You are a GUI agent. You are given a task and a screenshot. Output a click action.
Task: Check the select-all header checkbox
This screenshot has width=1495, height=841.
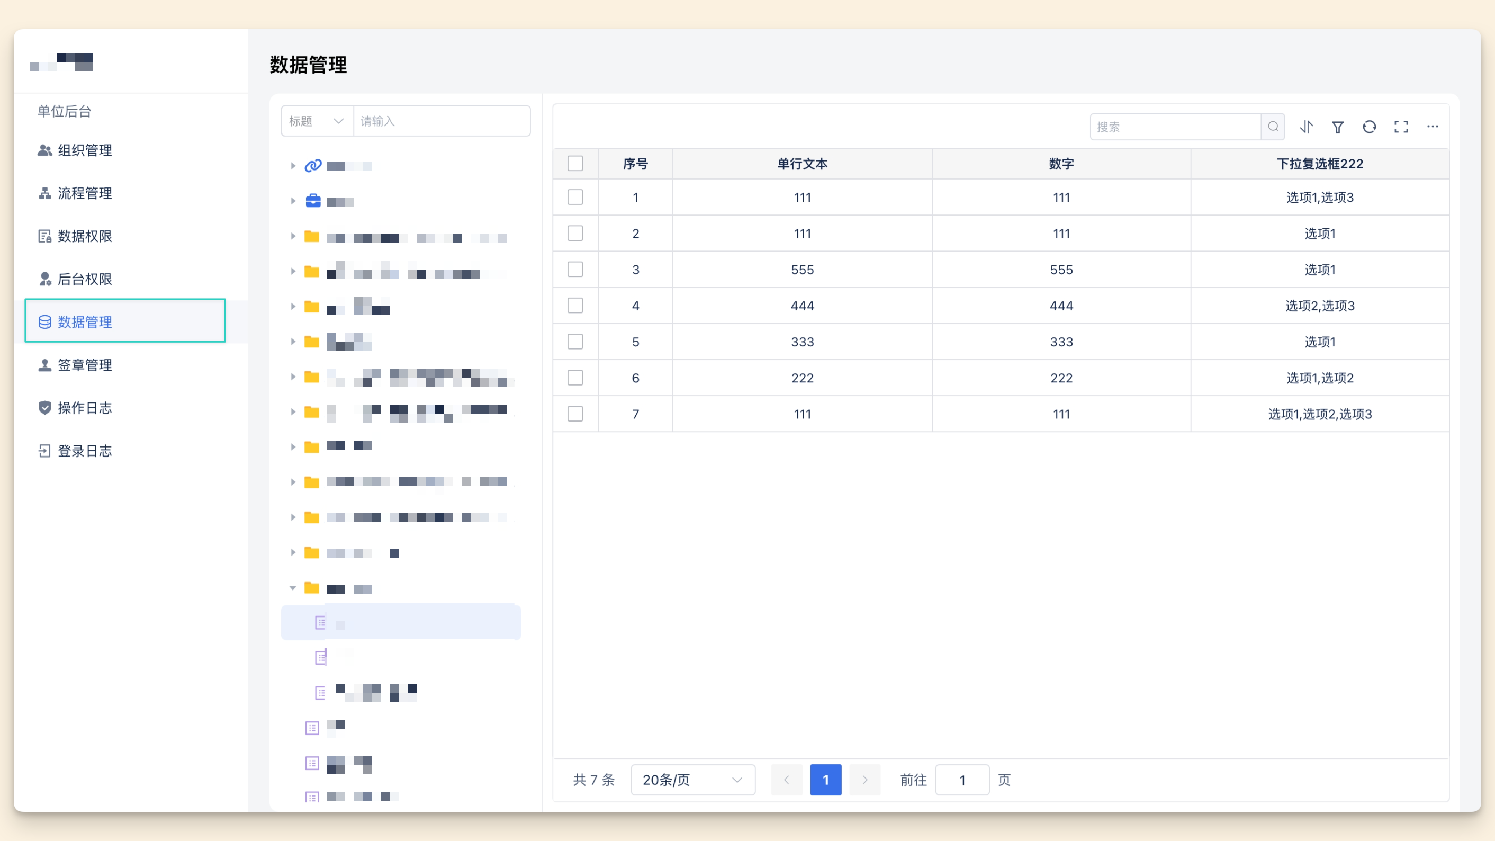(575, 164)
